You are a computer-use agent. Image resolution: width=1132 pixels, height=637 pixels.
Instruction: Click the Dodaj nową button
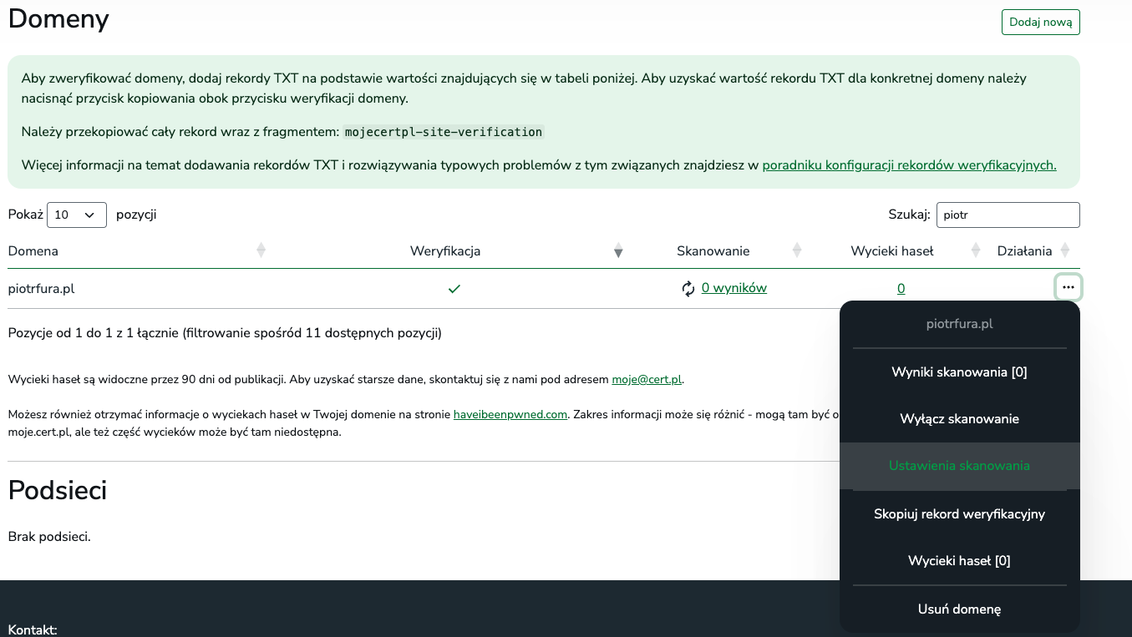tap(1040, 22)
